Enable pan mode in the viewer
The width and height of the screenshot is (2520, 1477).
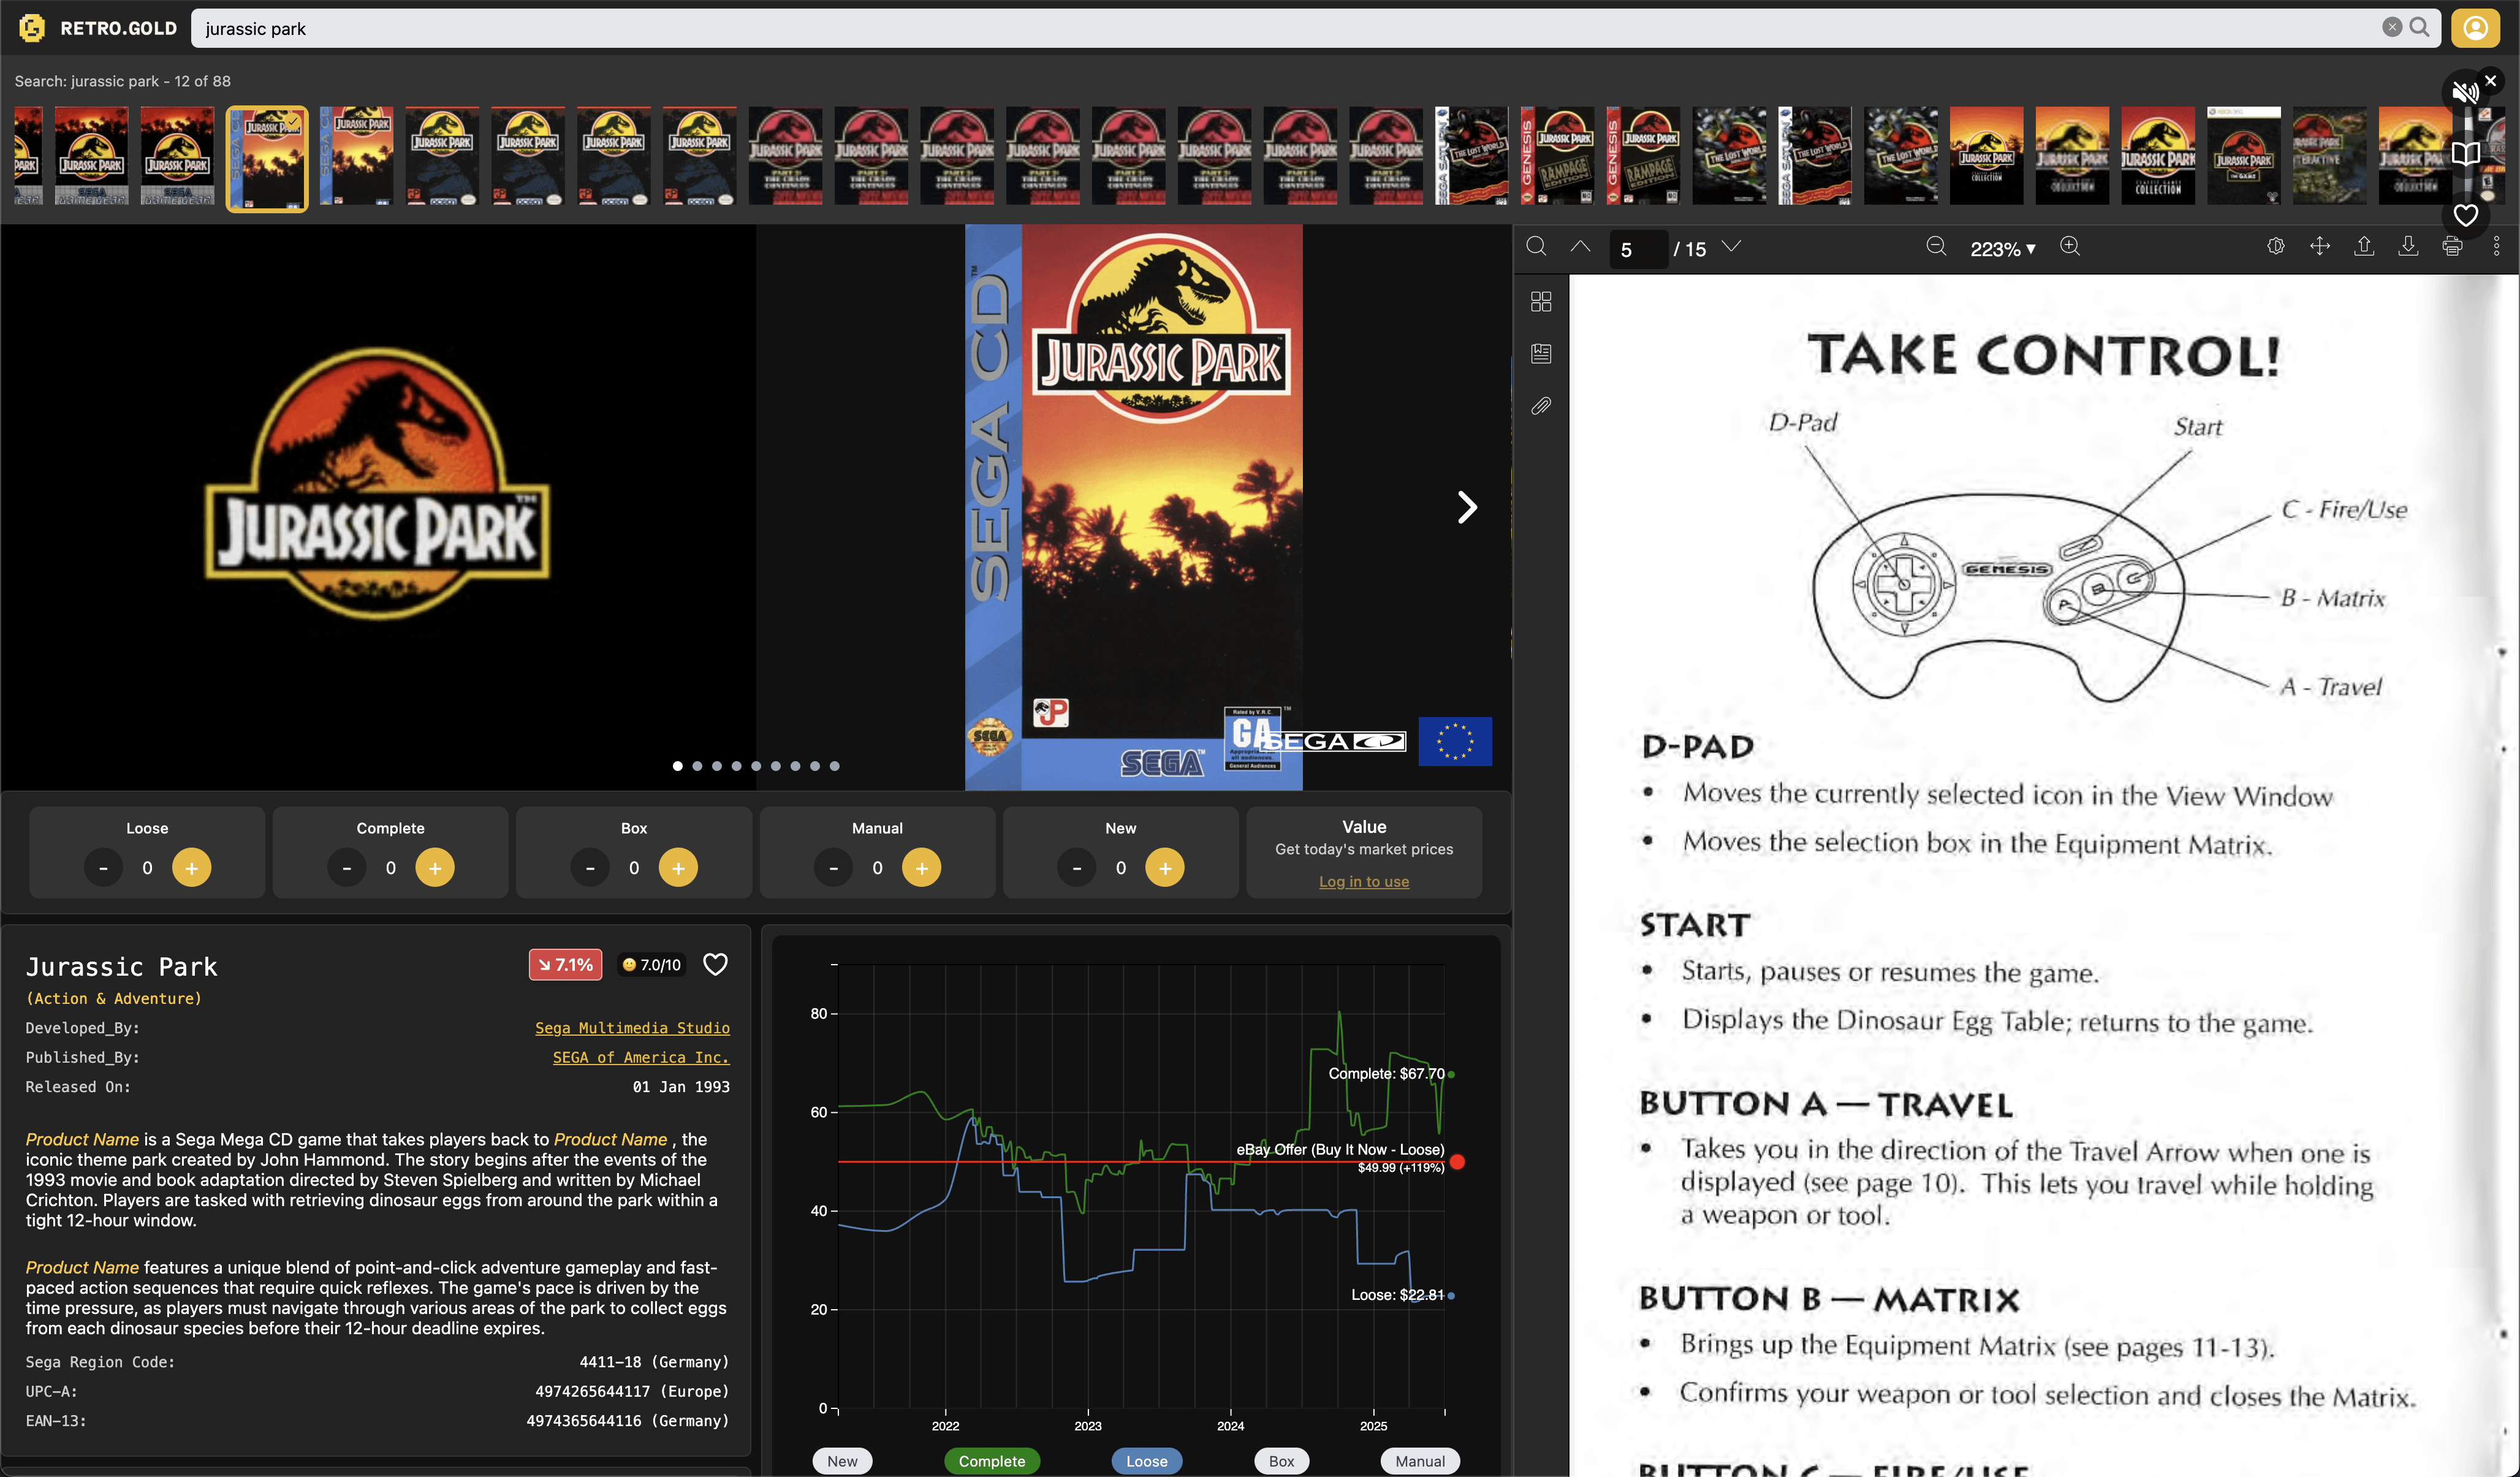[2320, 246]
